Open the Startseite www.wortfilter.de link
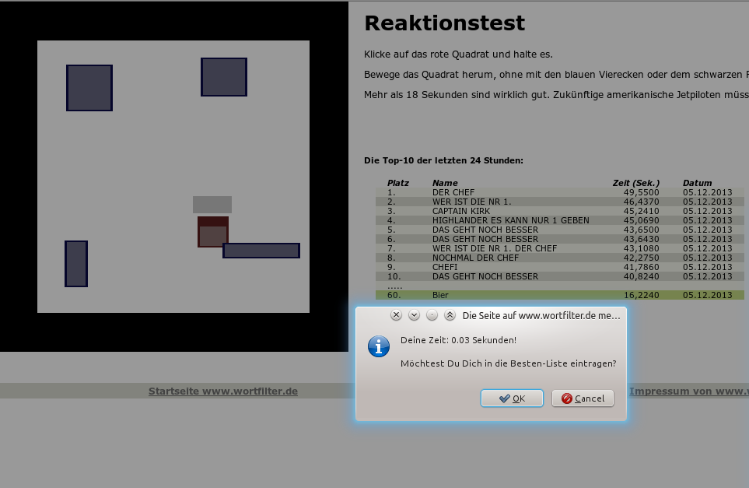749x488 pixels. (x=223, y=391)
